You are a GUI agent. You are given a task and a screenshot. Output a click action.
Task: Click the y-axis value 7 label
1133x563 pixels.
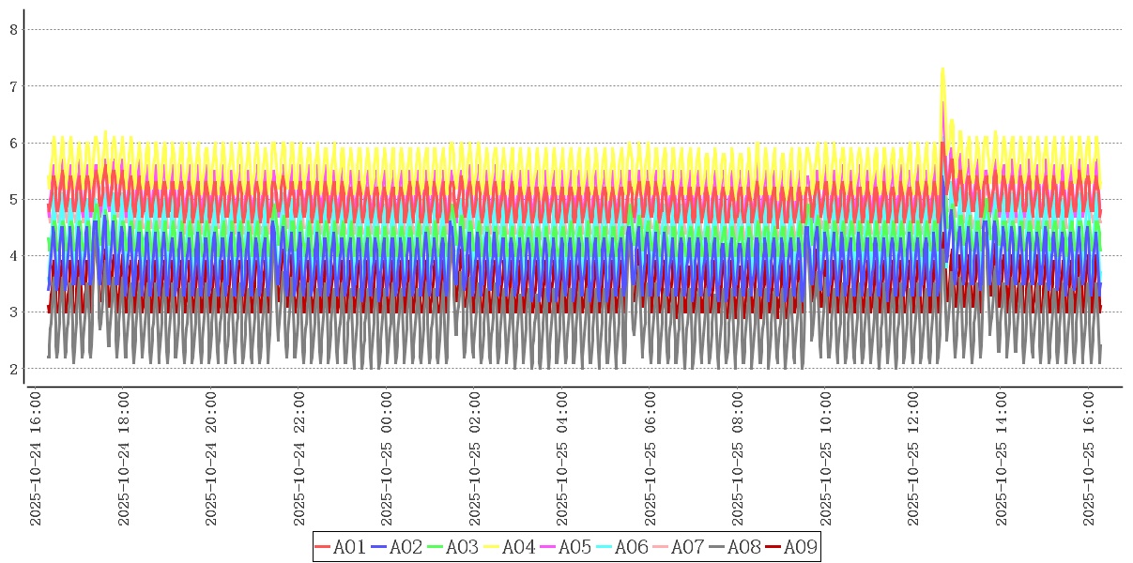13,86
